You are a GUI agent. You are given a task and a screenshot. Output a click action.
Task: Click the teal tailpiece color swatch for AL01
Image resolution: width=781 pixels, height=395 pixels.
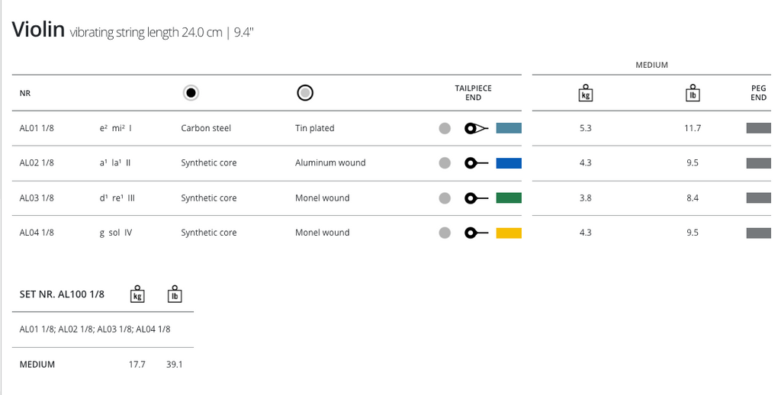click(x=509, y=128)
